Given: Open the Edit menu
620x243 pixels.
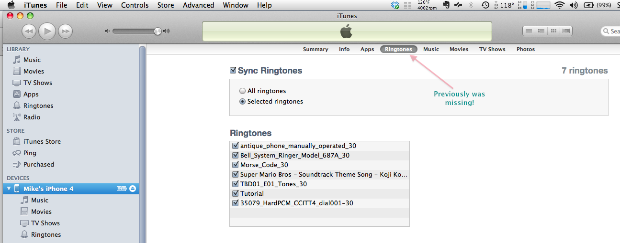Looking at the screenshot, I should pyautogui.click(x=82, y=5).
